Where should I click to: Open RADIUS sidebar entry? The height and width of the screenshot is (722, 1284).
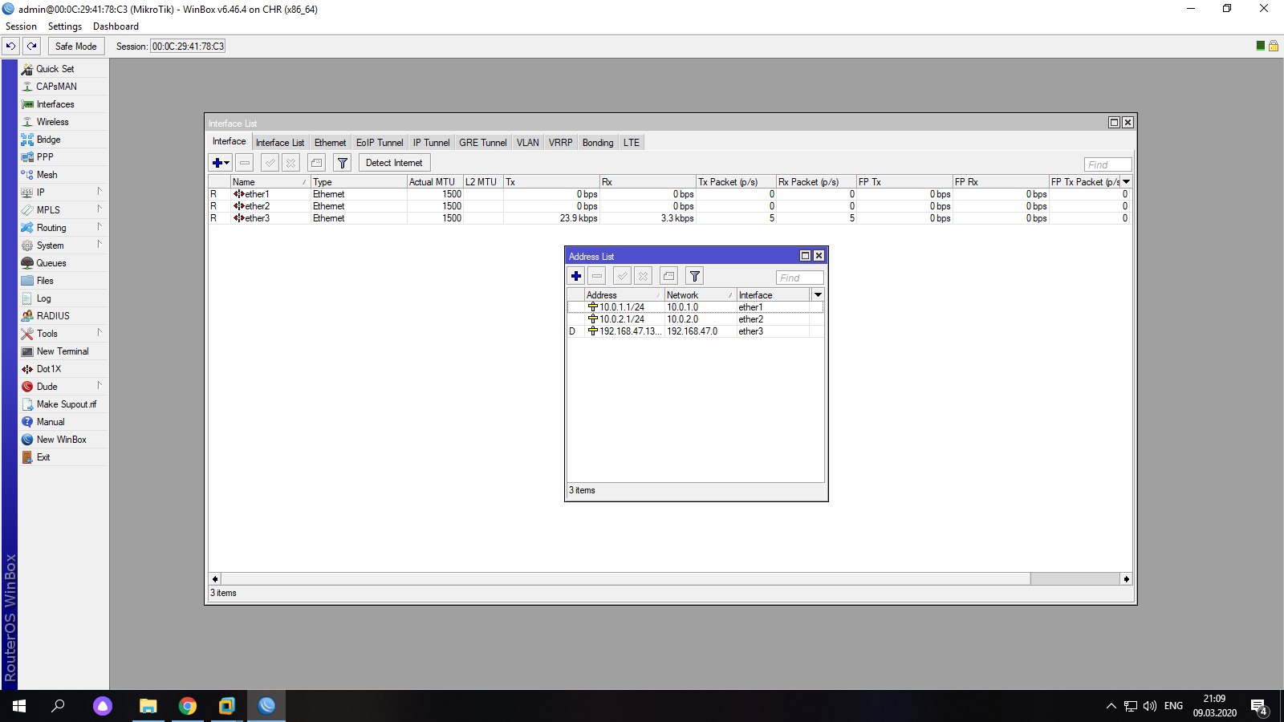coord(63,316)
